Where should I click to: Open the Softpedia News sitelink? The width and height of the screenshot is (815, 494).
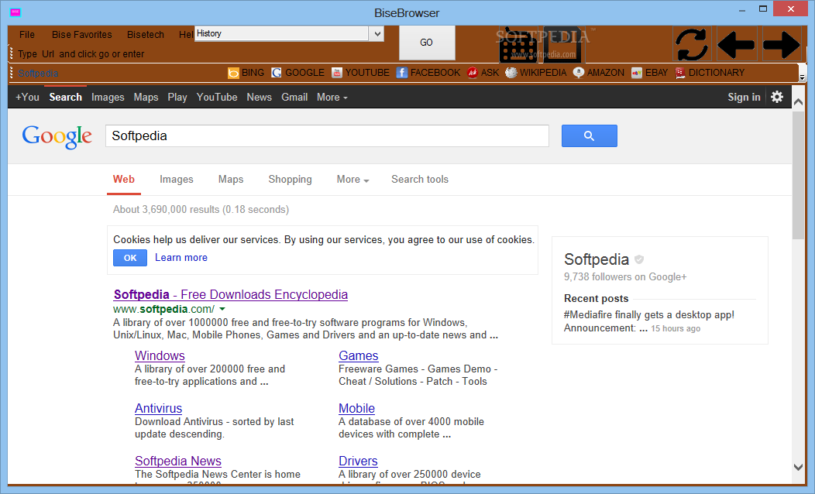coord(177,461)
